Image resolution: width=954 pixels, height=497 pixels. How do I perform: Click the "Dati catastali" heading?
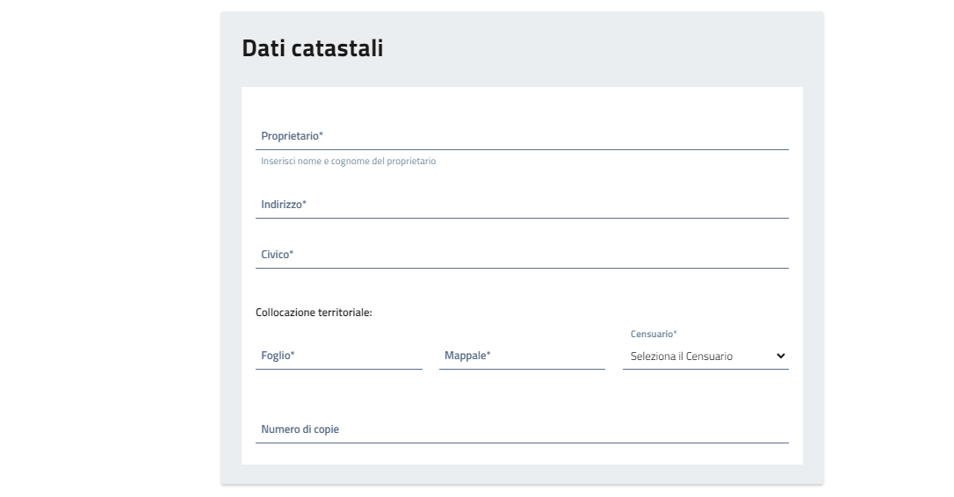312,48
